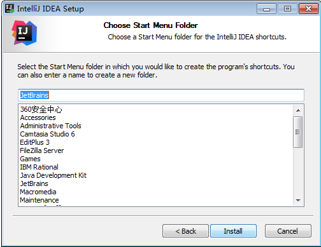321x247 pixels.
Task: Maximize the setup window
Action: [x=287, y=9]
